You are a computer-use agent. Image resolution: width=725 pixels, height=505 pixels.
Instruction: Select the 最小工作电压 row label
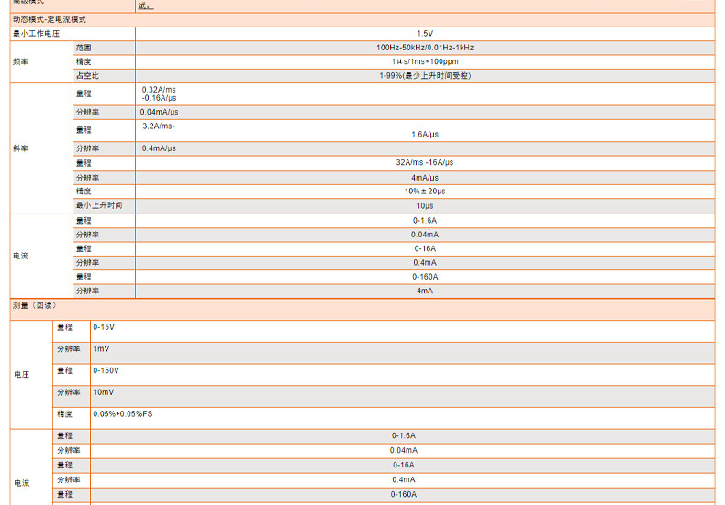pos(37,33)
